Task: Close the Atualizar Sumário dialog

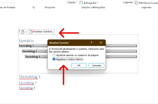Action: [x=101, y=43]
